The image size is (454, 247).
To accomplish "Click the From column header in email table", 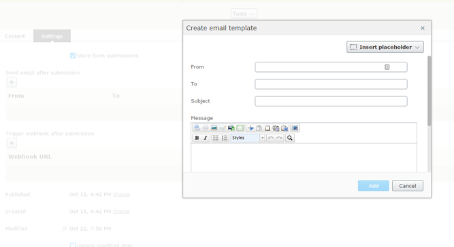I will [x=16, y=96].
